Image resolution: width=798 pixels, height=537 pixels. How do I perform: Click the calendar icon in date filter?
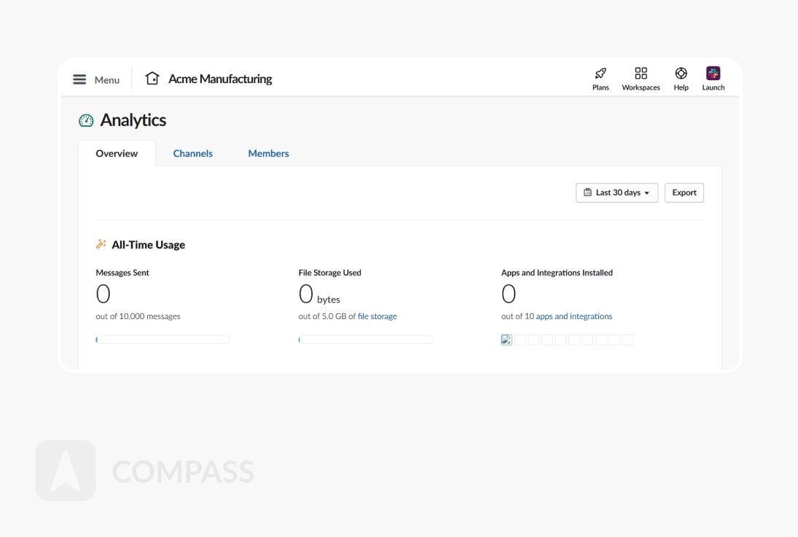pyautogui.click(x=588, y=192)
